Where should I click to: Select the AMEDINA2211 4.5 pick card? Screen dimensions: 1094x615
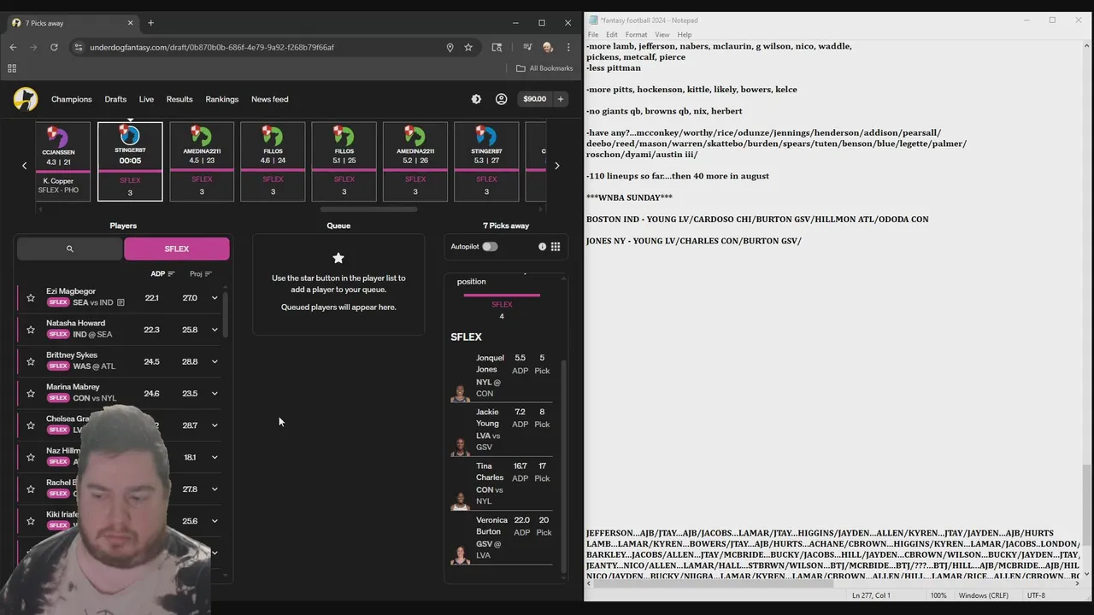click(x=202, y=161)
